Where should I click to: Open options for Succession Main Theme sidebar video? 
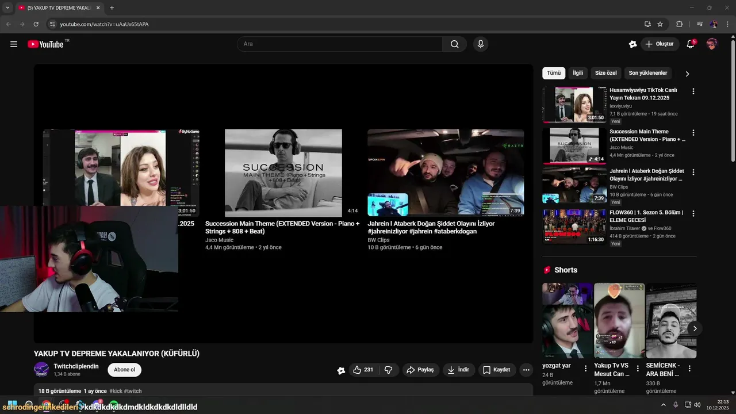[693, 133]
